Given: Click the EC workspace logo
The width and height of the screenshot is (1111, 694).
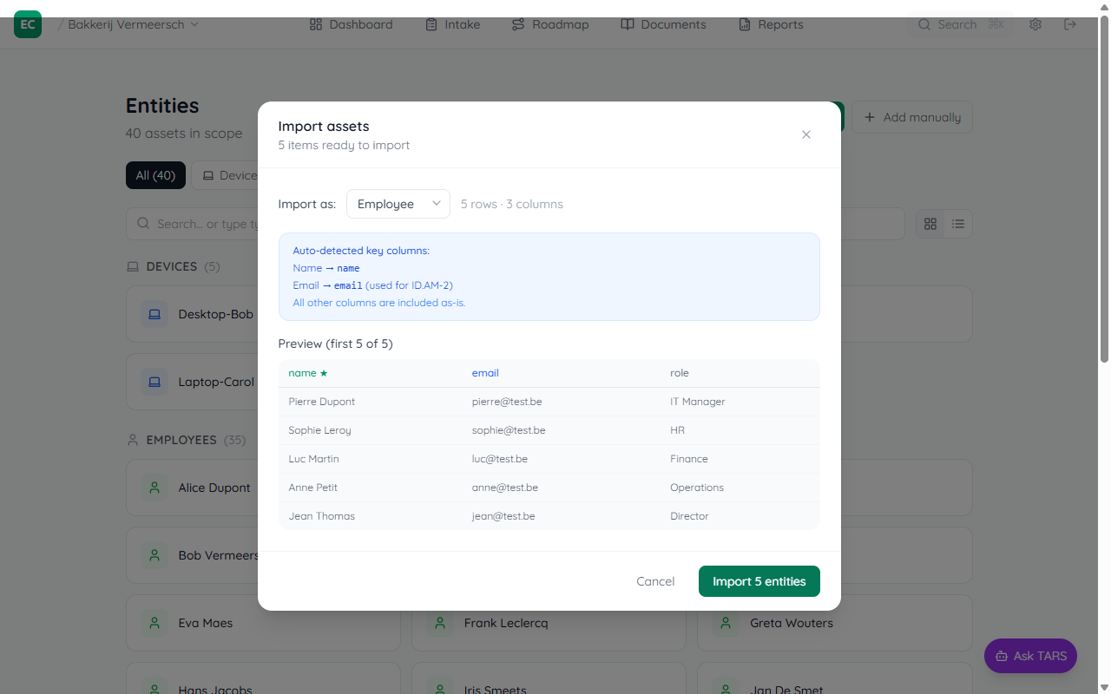Looking at the screenshot, I should pos(27,24).
